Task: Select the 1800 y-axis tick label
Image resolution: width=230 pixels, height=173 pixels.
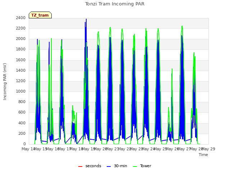Action: 21,49
